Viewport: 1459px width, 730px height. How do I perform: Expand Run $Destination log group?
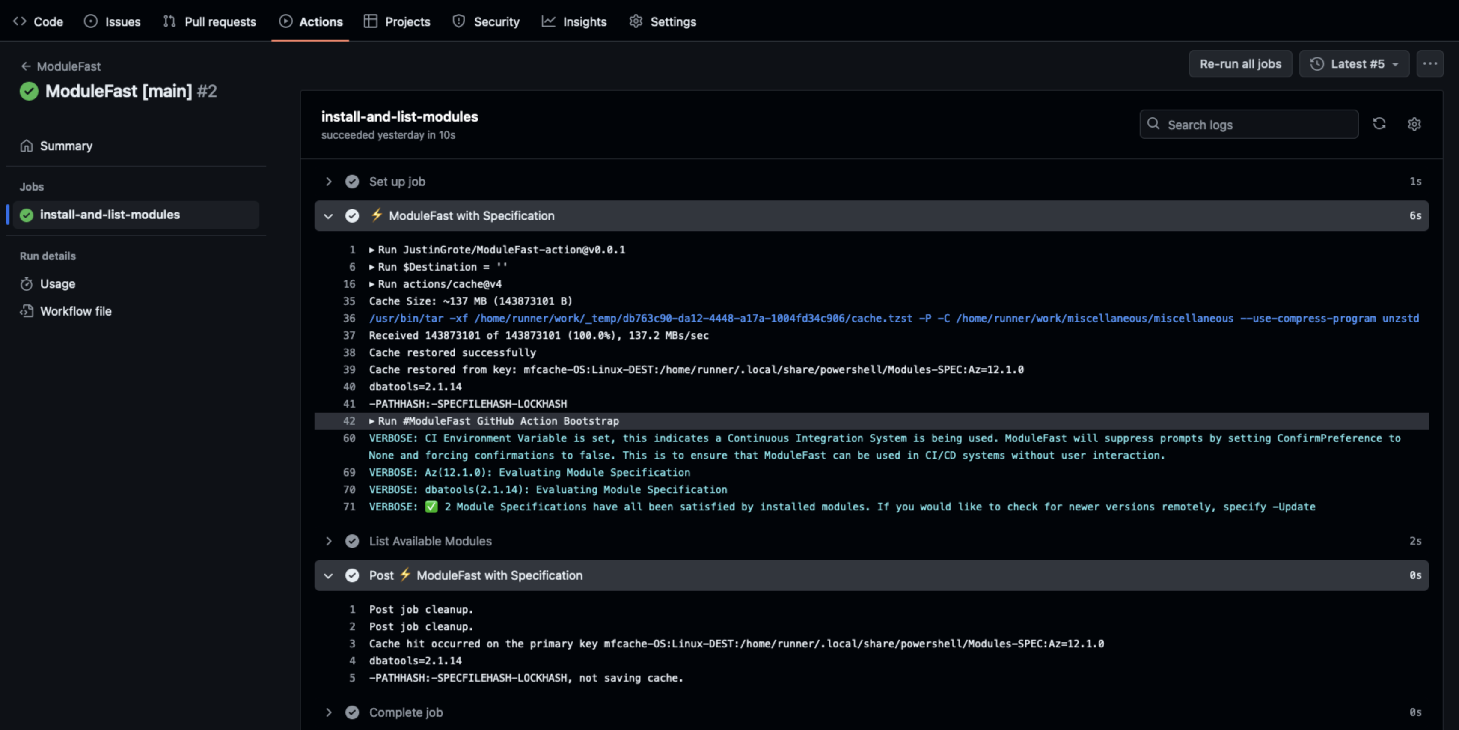pos(438,267)
